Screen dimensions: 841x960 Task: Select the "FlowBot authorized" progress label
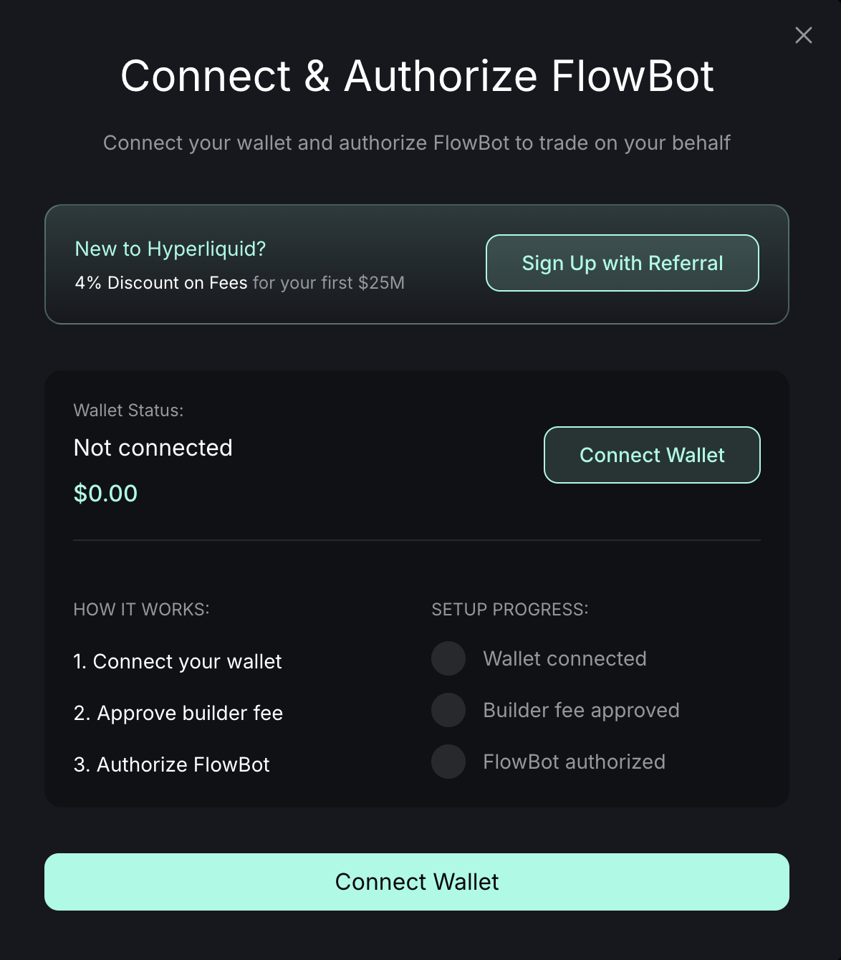[x=574, y=762]
